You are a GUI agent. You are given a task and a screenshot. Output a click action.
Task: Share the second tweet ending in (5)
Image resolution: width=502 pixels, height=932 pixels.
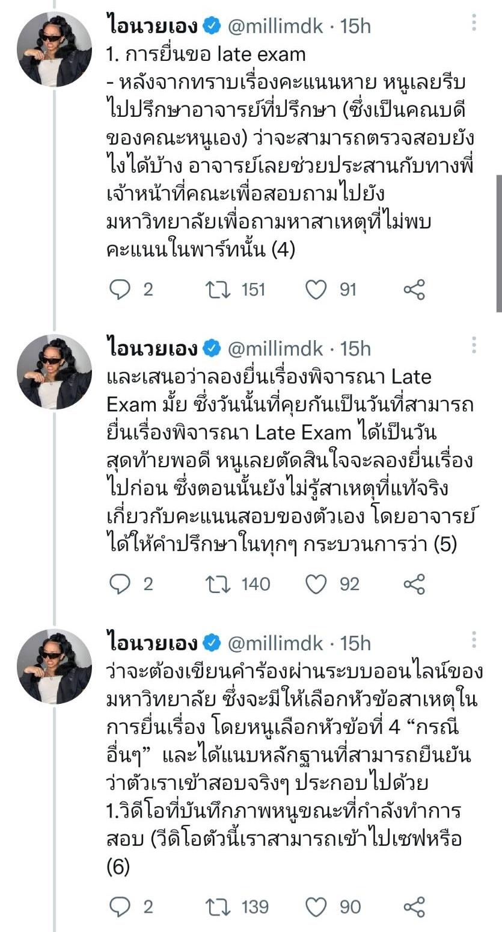pyautogui.click(x=414, y=584)
